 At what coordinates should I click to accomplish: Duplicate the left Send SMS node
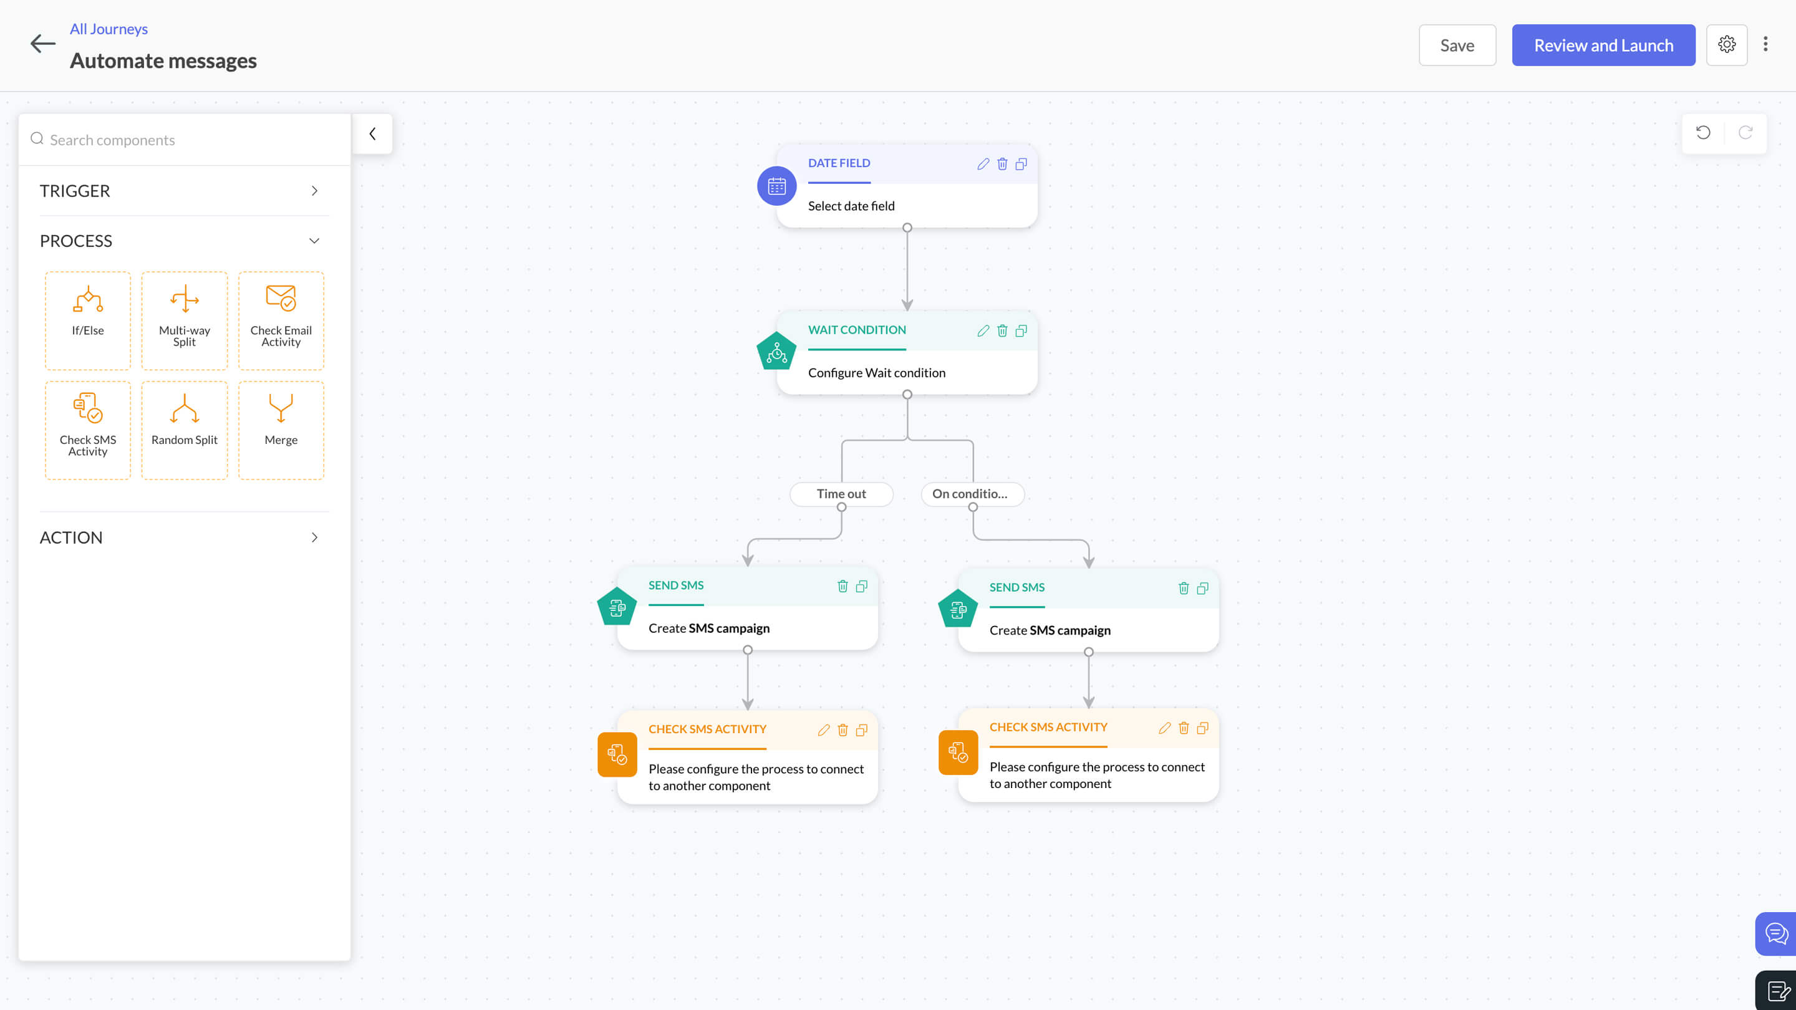(x=862, y=586)
